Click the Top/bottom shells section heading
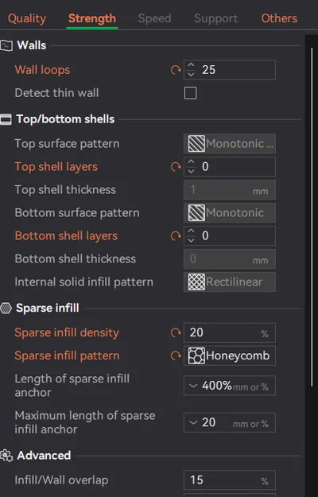The width and height of the screenshot is (318, 497). pos(65,119)
